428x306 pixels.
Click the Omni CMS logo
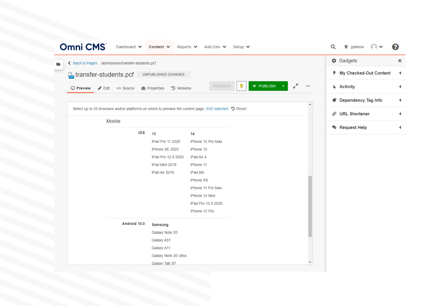[x=83, y=47]
